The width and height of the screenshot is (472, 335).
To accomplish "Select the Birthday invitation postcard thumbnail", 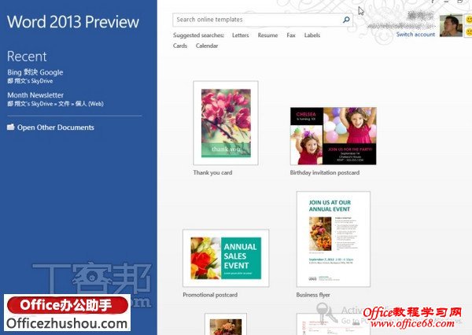I will [x=334, y=136].
